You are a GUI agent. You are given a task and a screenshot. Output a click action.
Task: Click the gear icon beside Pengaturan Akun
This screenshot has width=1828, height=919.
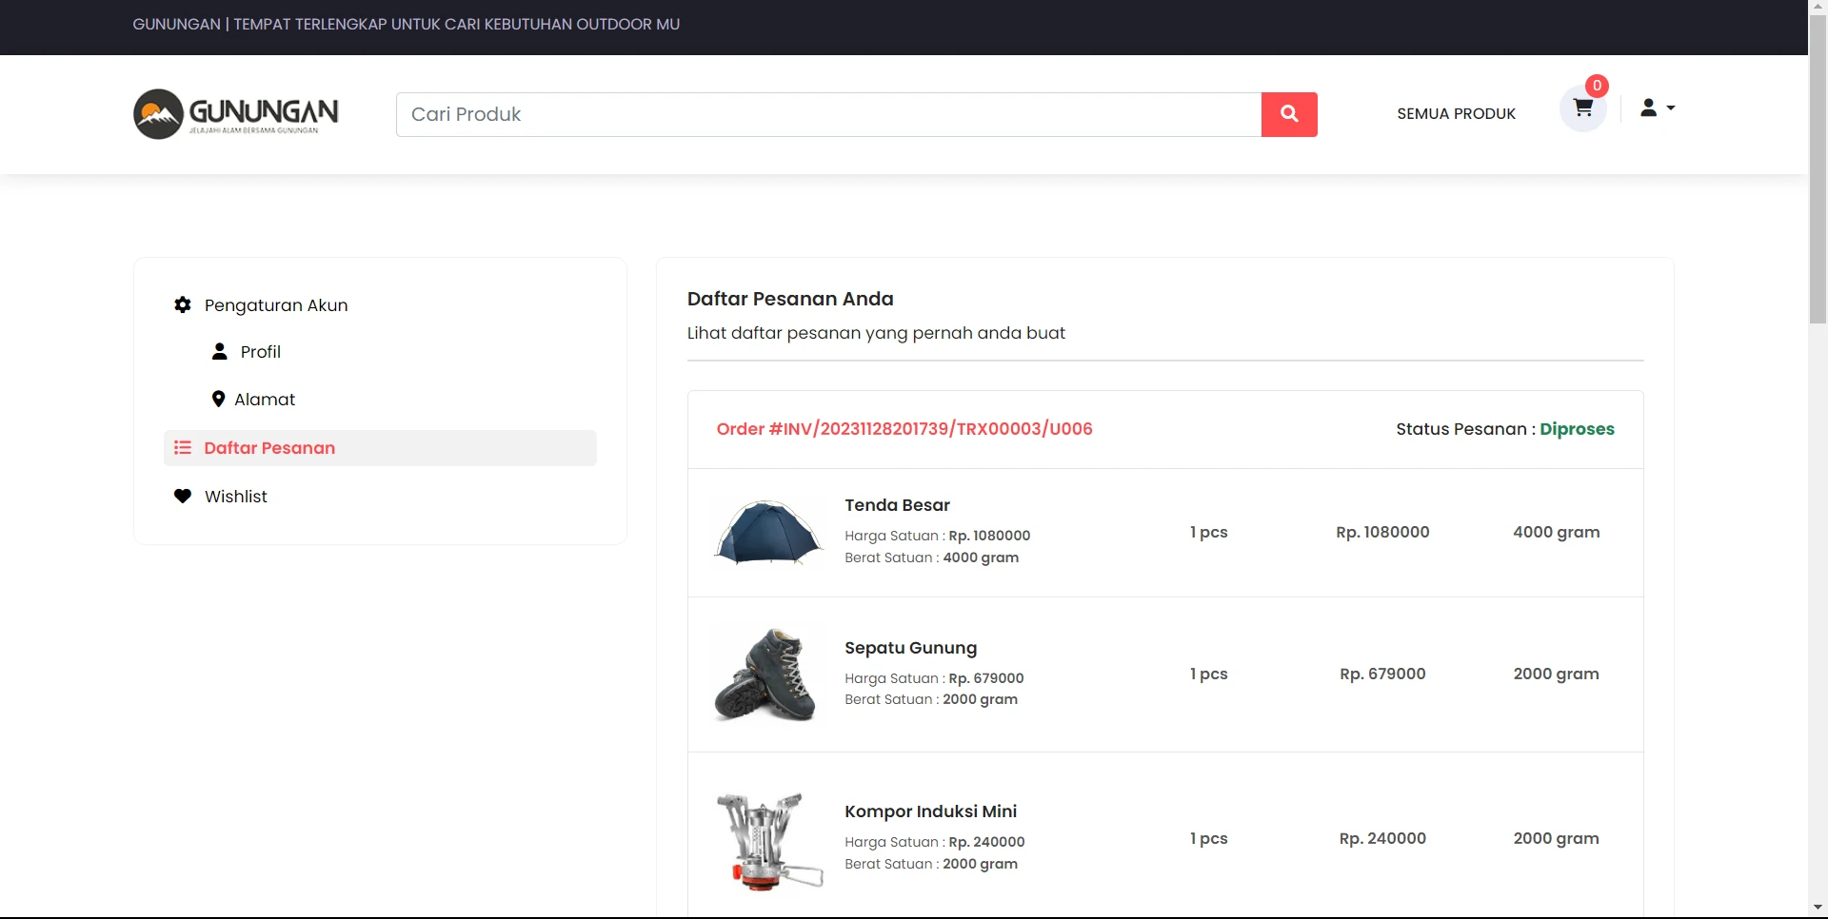coord(183,305)
